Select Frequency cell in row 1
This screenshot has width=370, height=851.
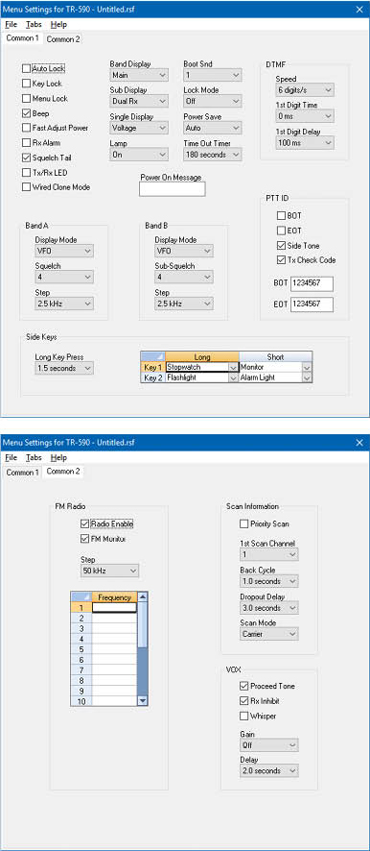pos(114,608)
